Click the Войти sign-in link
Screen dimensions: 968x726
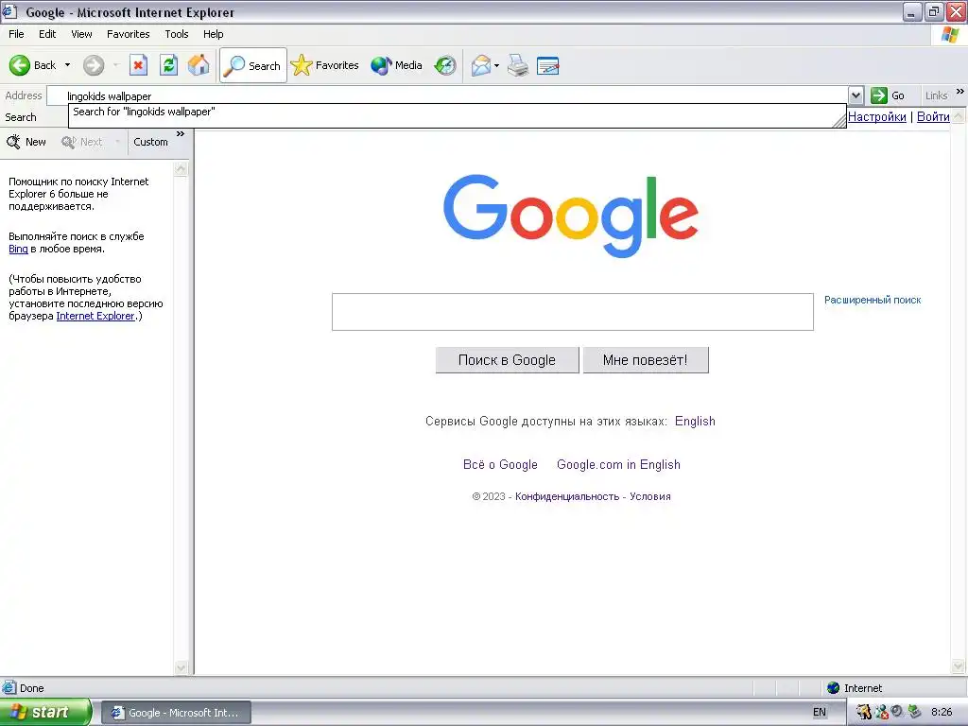(933, 116)
